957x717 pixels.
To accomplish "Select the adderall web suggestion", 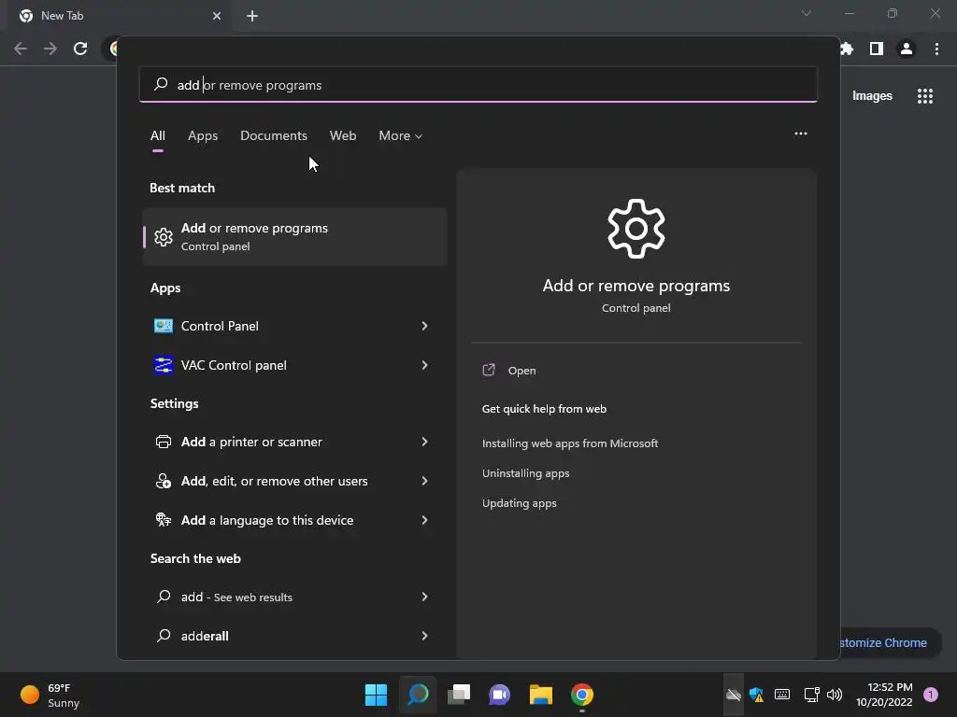I will click(x=294, y=636).
